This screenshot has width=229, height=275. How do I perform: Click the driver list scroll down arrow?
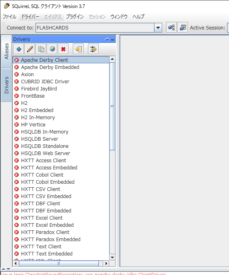112,257
